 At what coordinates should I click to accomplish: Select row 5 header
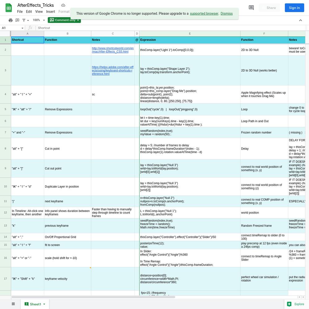click(5, 109)
